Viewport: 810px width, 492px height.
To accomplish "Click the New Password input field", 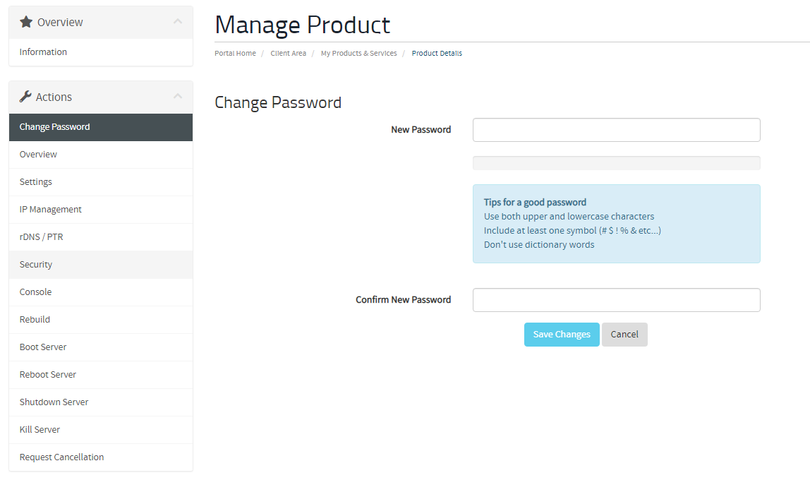I will coord(616,130).
